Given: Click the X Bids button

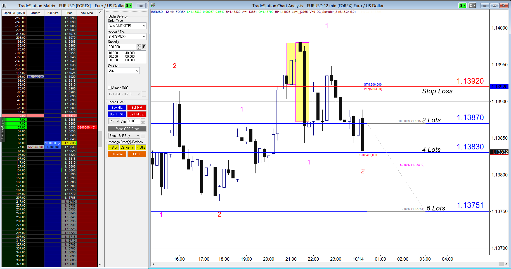Looking at the screenshot, I should (x=113, y=147).
